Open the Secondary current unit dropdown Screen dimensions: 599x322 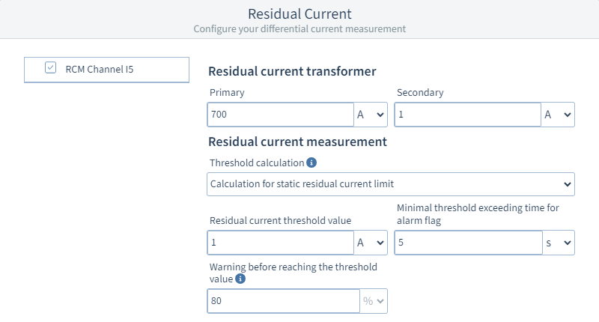(x=558, y=115)
